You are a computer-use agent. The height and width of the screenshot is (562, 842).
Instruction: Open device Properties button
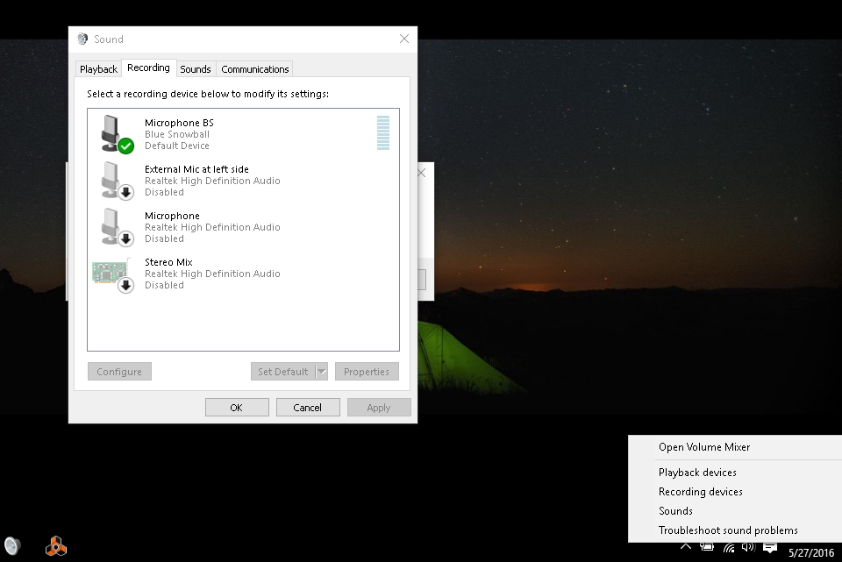(367, 372)
